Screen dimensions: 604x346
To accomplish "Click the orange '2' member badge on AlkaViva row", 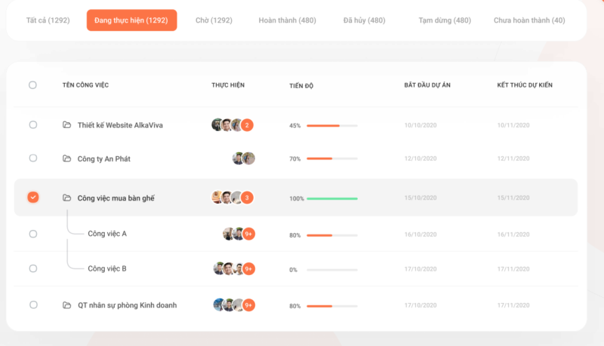I will [247, 125].
